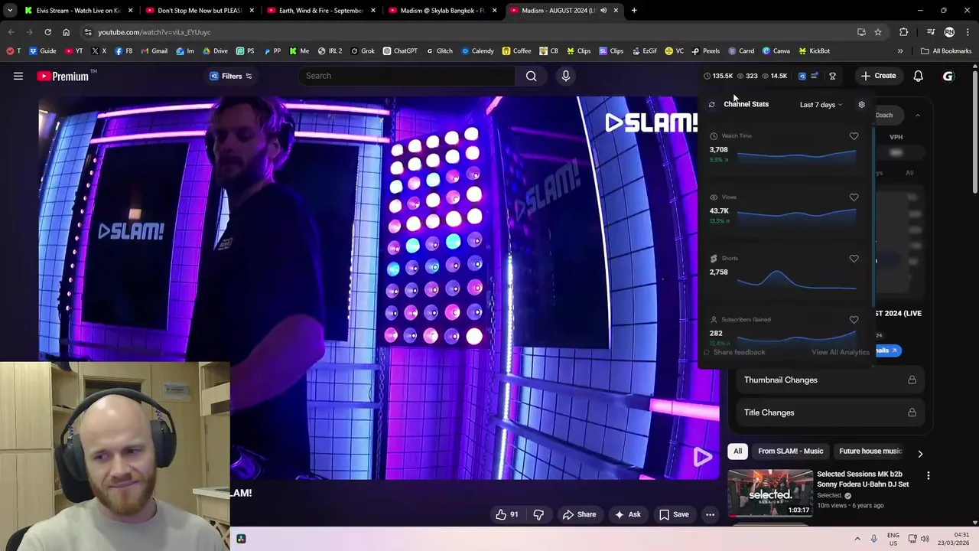Open more actions three-dot menu under video
This screenshot has height=551, width=979.
tap(710, 514)
